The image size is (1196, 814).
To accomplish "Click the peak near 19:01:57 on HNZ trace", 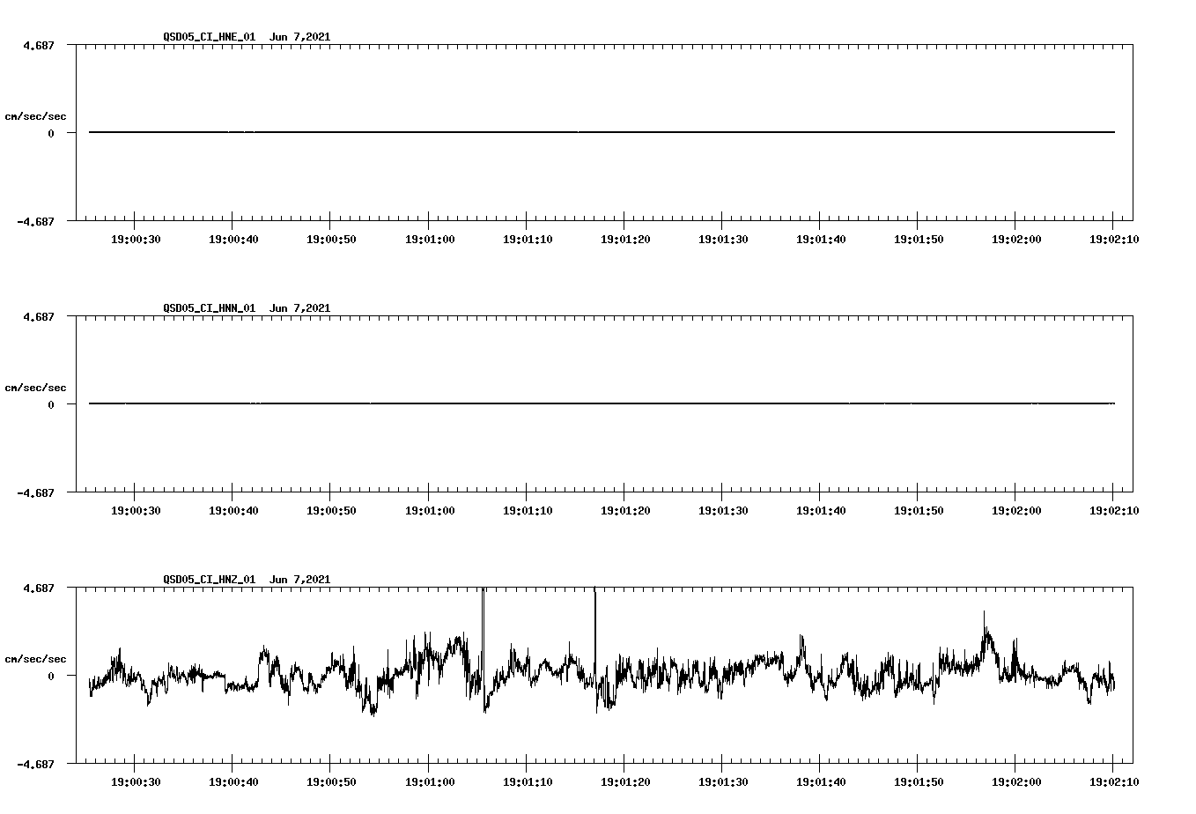I will (985, 612).
